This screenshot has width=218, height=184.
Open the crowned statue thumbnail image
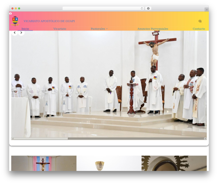pos(174,163)
